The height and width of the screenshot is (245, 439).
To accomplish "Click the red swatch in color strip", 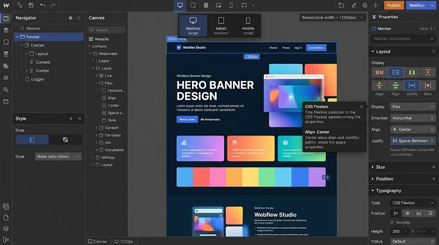I will click(201, 177).
